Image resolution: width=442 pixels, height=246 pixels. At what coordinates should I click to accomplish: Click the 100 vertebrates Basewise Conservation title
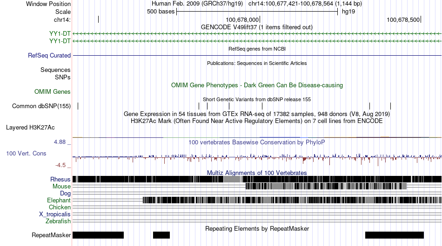tap(257, 142)
